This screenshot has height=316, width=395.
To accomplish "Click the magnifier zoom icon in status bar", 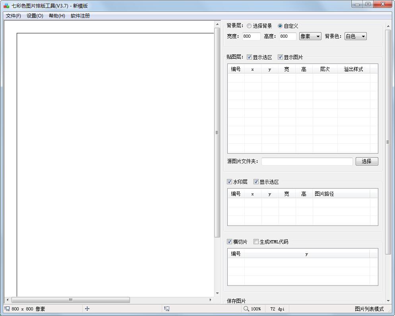I will tap(246, 308).
